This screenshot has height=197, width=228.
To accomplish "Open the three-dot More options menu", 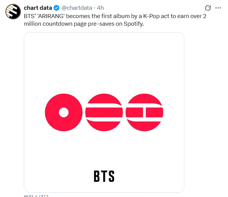I will (x=218, y=8).
